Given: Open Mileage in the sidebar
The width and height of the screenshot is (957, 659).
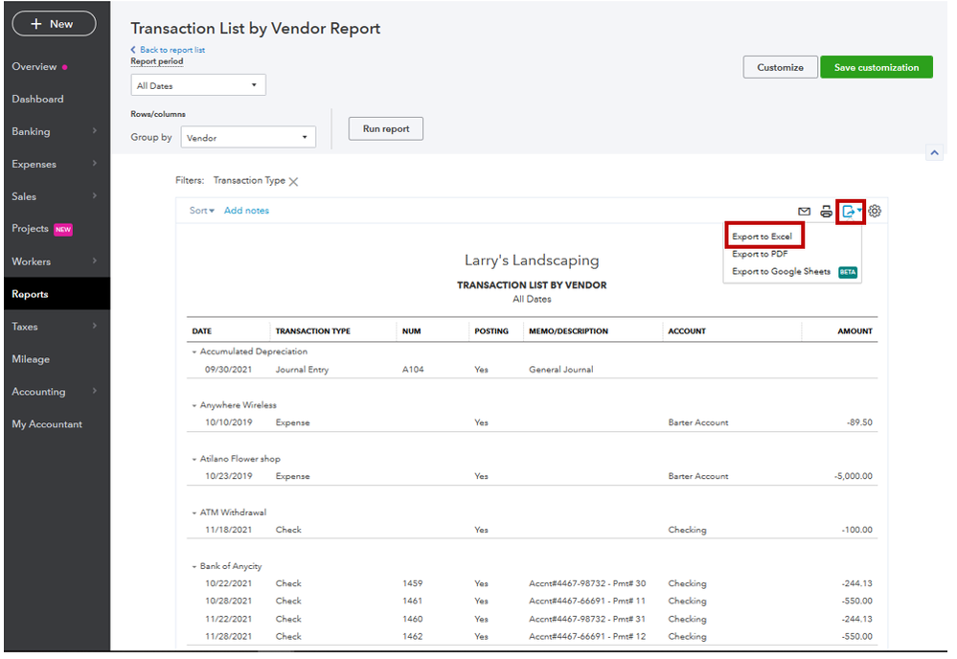Looking at the screenshot, I should [31, 359].
